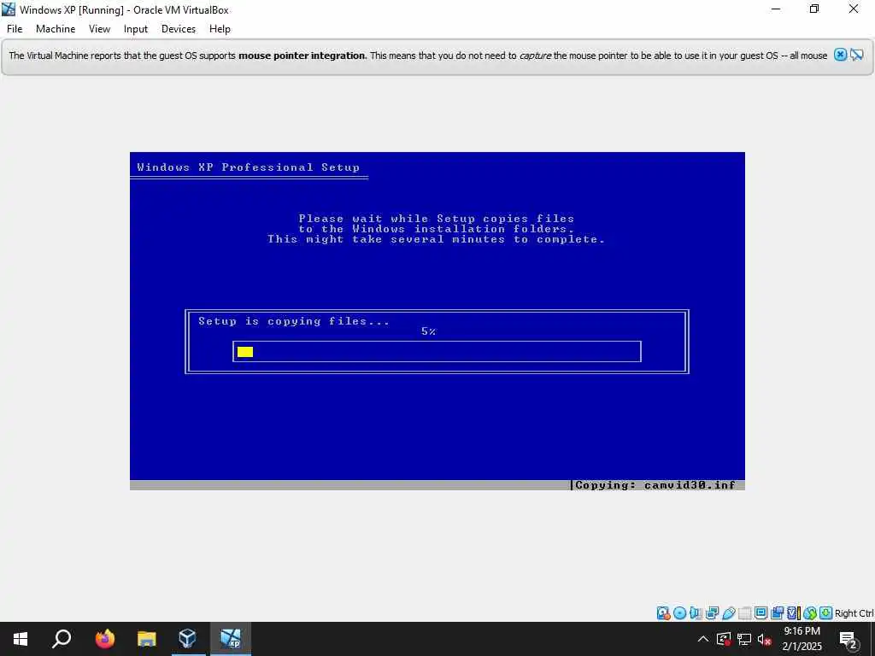Open the Machine menu
The height and width of the screenshot is (656, 875).
[x=56, y=29]
